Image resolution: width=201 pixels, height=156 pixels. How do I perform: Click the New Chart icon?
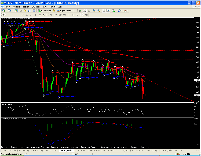click(x=4, y=11)
